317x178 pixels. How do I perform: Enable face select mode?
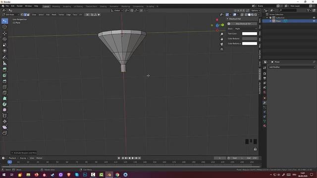click(28, 14)
